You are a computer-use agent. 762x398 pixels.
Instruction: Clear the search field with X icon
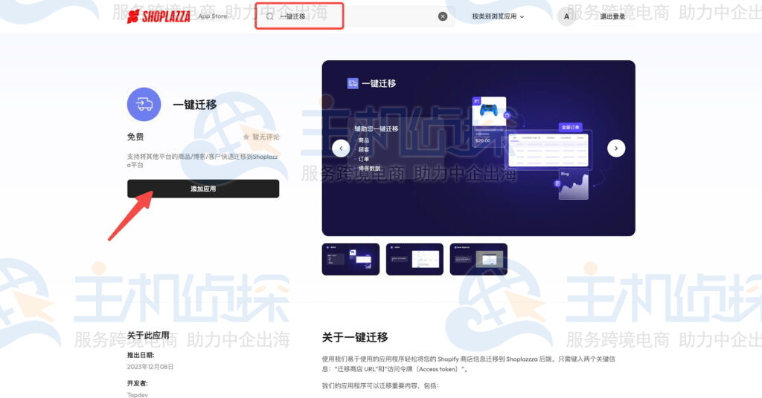[x=443, y=16]
